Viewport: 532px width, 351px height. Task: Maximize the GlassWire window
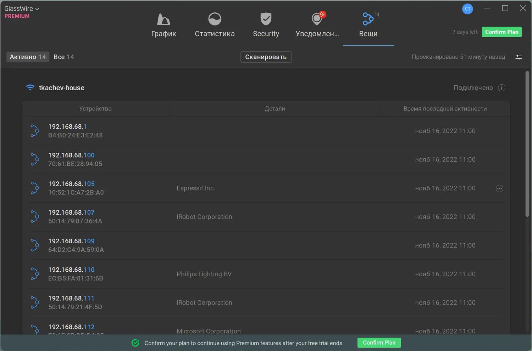(505, 8)
